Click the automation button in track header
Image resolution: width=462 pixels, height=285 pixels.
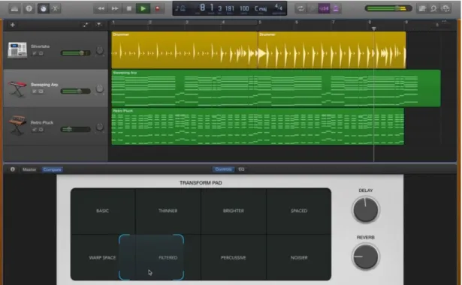point(86,25)
